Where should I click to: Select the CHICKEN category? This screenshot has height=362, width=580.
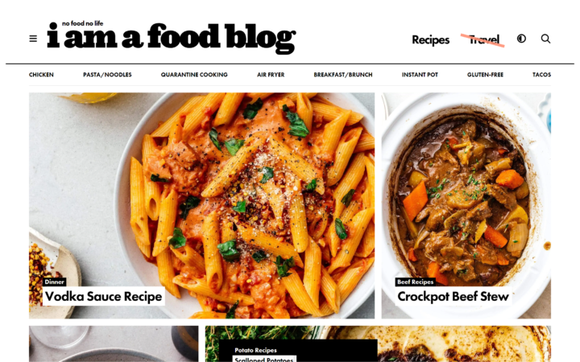click(x=41, y=75)
